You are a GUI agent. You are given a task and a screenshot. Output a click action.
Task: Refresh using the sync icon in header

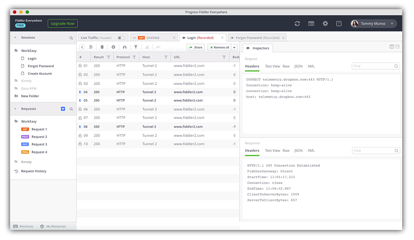pyautogui.click(x=297, y=24)
